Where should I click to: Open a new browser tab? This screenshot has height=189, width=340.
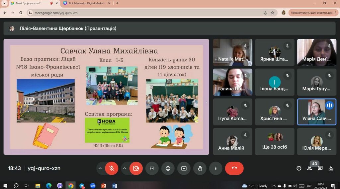click(x=117, y=3)
